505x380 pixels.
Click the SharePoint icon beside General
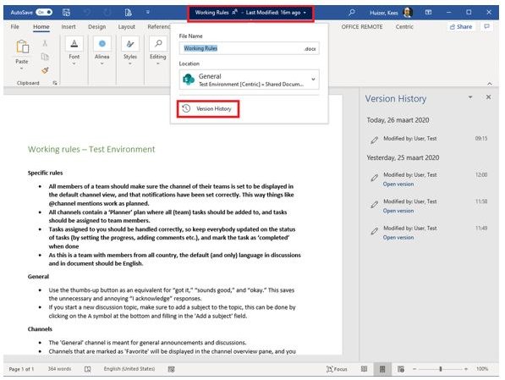tap(189, 80)
